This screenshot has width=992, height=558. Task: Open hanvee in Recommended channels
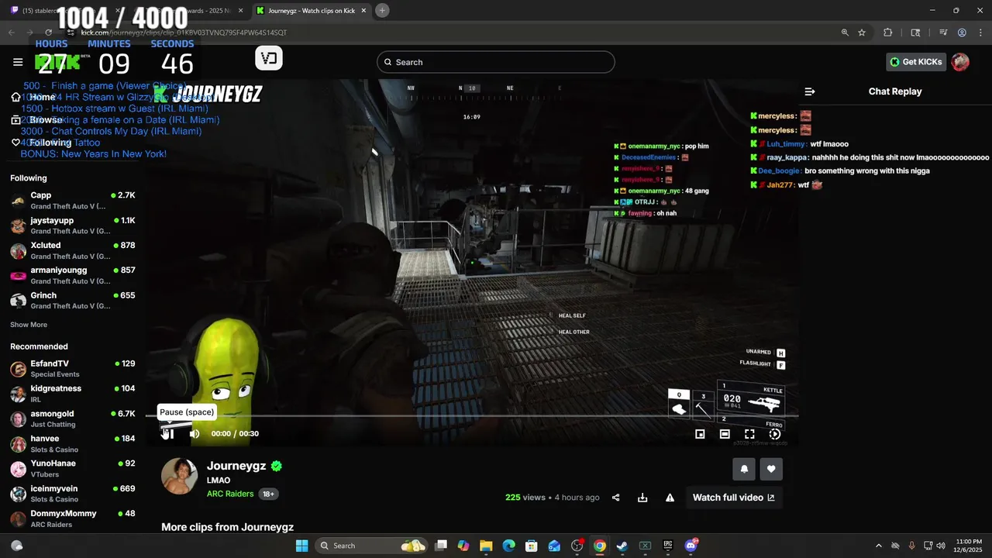(x=73, y=443)
